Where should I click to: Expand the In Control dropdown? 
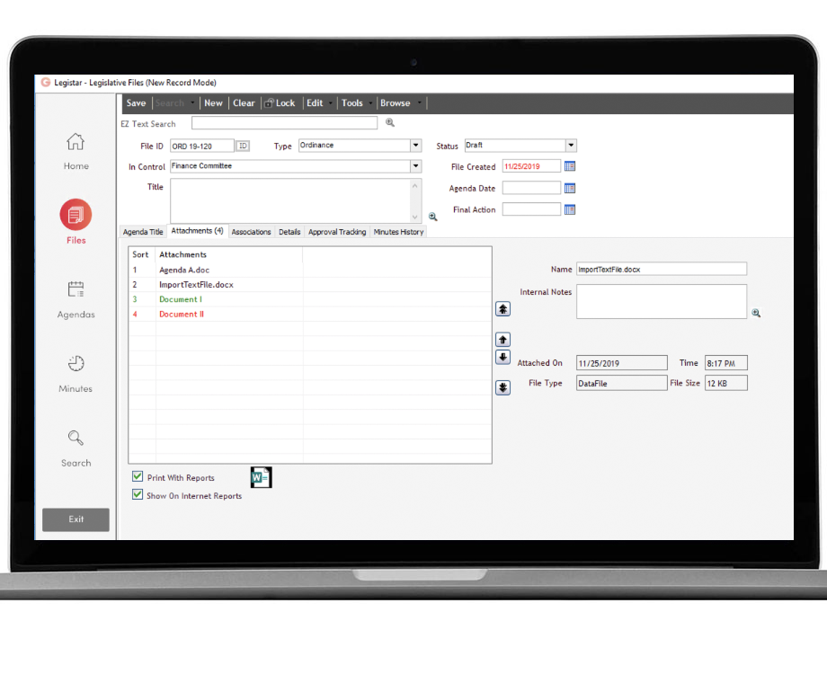415,166
